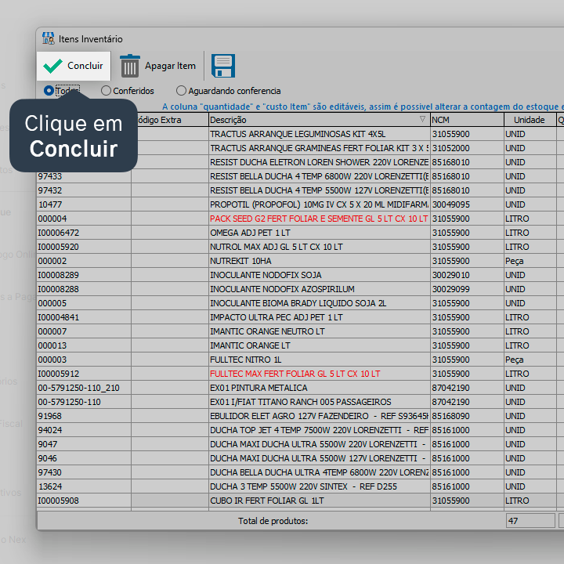
Task: Click NCM cell 85168090
Action: click(467, 416)
